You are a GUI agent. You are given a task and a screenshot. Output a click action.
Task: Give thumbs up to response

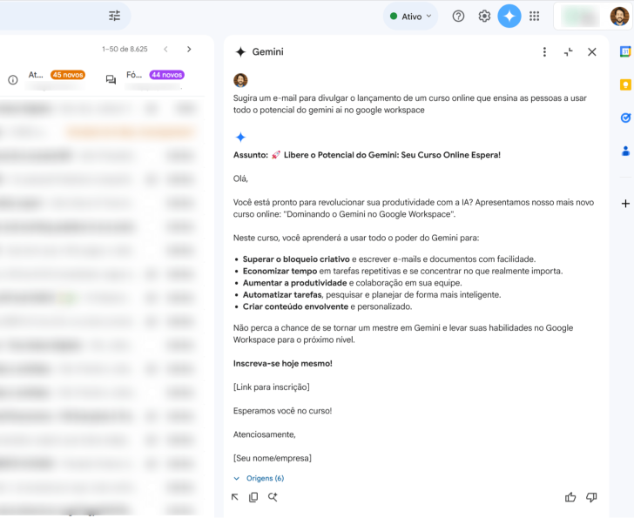(x=570, y=497)
